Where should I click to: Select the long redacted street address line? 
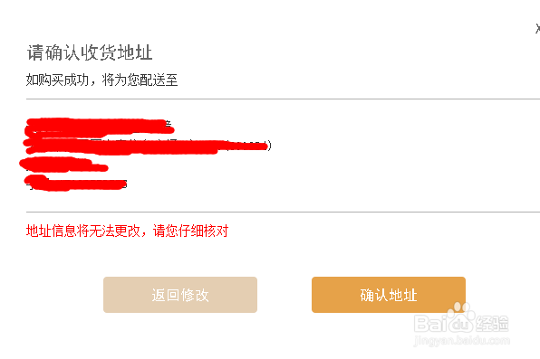(x=147, y=146)
